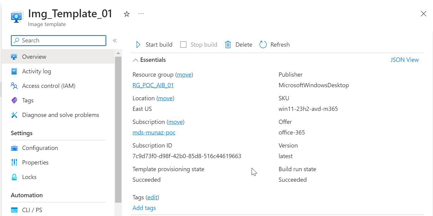The height and width of the screenshot is (216, 433).
Task: Click the Start build play icon
Action: [x=138, y=45]
